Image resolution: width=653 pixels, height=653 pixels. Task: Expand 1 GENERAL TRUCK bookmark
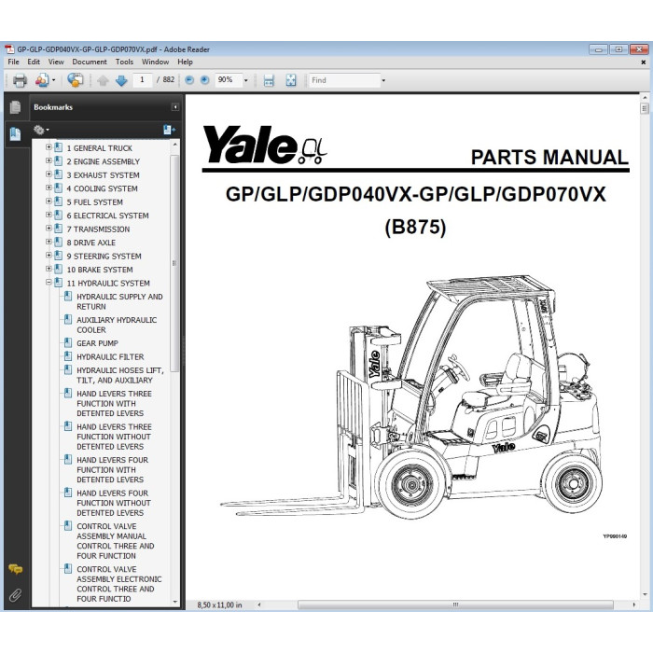tap(49, 147)
